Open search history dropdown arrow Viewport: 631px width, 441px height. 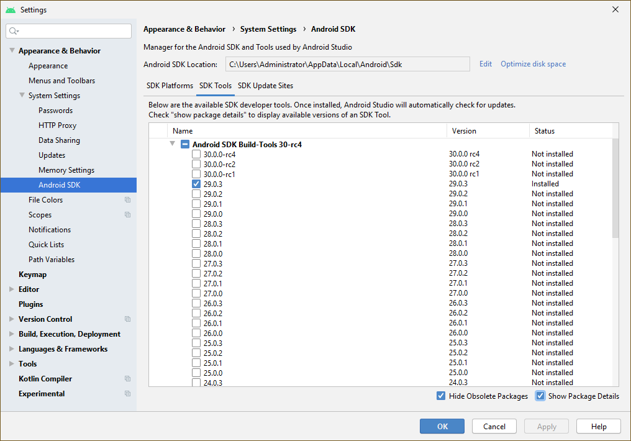[x=18, y=32]
